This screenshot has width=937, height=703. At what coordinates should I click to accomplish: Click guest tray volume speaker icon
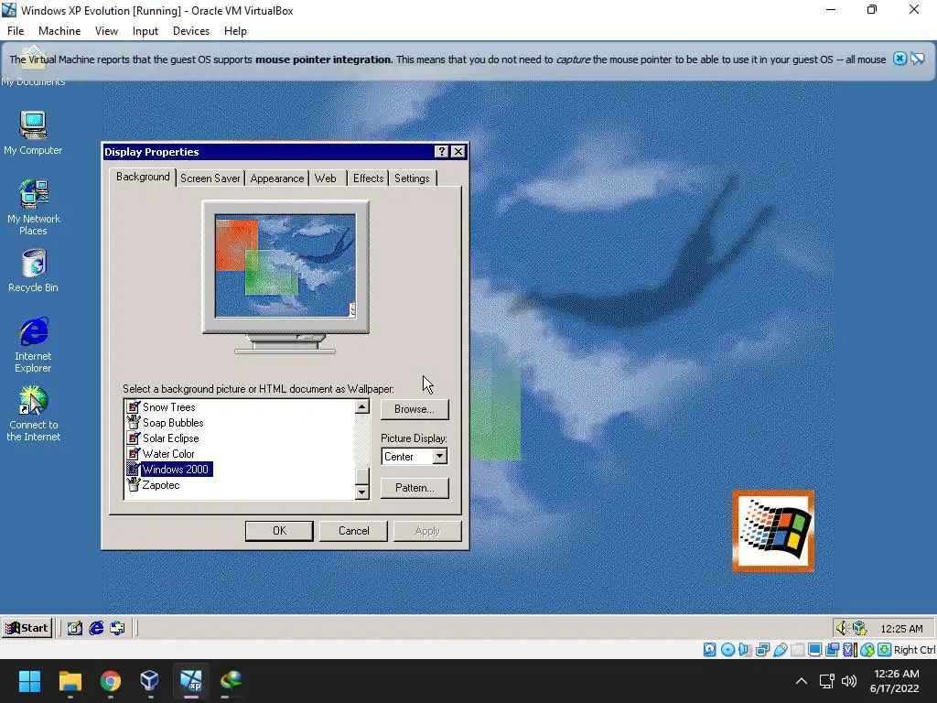click(x=842, y=628)
